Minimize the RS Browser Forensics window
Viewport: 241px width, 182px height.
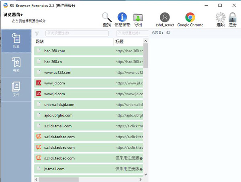click(x=206, y=5)
